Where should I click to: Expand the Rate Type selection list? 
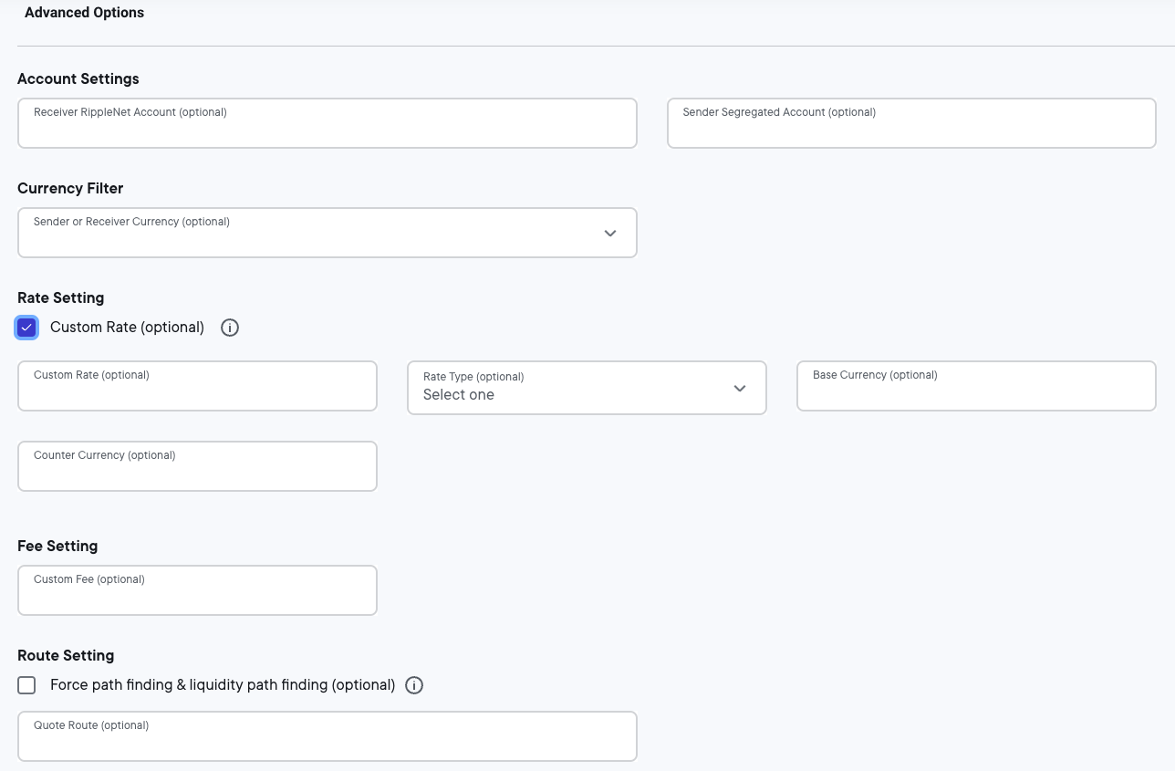(x=587, y=388)
